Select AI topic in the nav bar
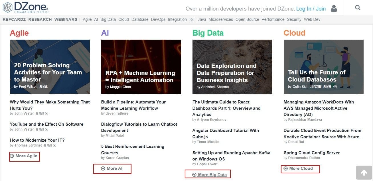 (x=96, y=19)
